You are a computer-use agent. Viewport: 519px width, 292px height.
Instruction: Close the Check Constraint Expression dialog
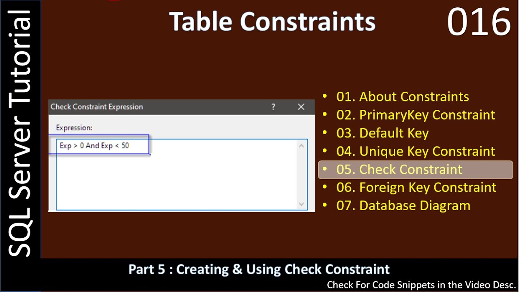point(301,107)
